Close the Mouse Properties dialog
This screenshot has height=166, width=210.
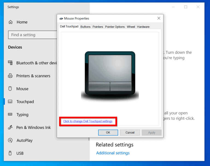coord(159,18)
